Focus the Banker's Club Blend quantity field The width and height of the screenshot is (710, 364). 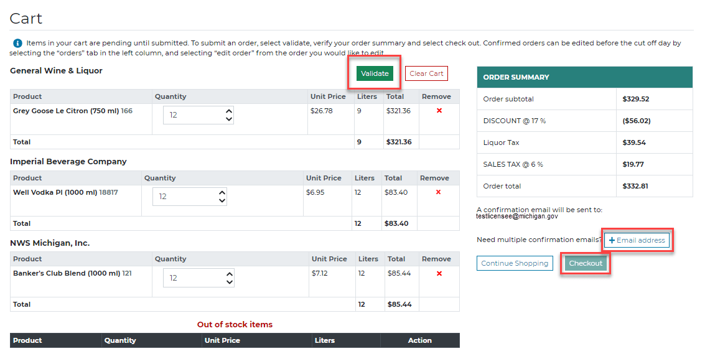pos(193,278)
